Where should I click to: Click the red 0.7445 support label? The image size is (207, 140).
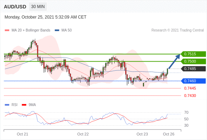(190, 88)
